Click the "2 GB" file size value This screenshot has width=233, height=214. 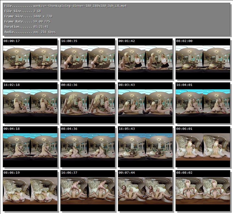pos(37,11)
